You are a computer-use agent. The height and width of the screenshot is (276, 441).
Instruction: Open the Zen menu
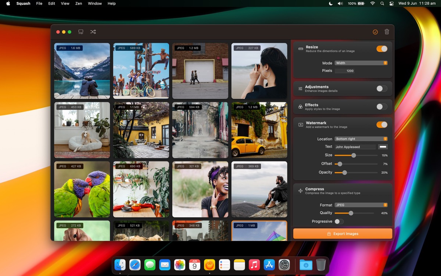pyautogui.click(x=79, y=4)
